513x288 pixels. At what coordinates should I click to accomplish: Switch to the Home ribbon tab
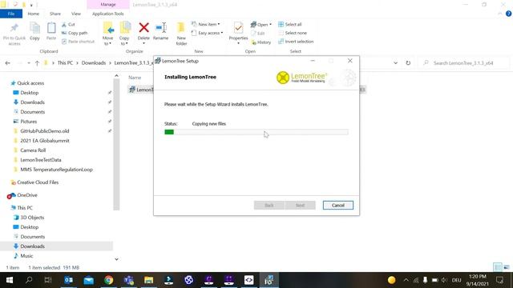click(33, 14)
